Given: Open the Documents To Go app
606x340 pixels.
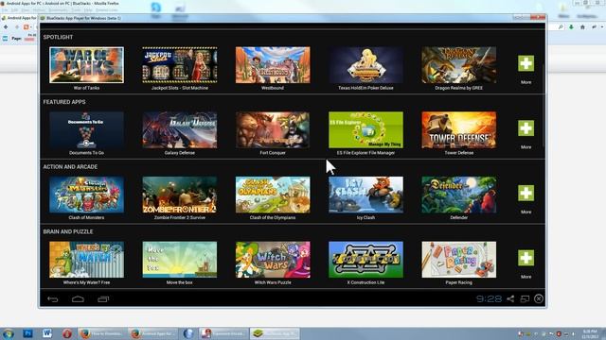Looking at the screenshot, I should 86,130.
